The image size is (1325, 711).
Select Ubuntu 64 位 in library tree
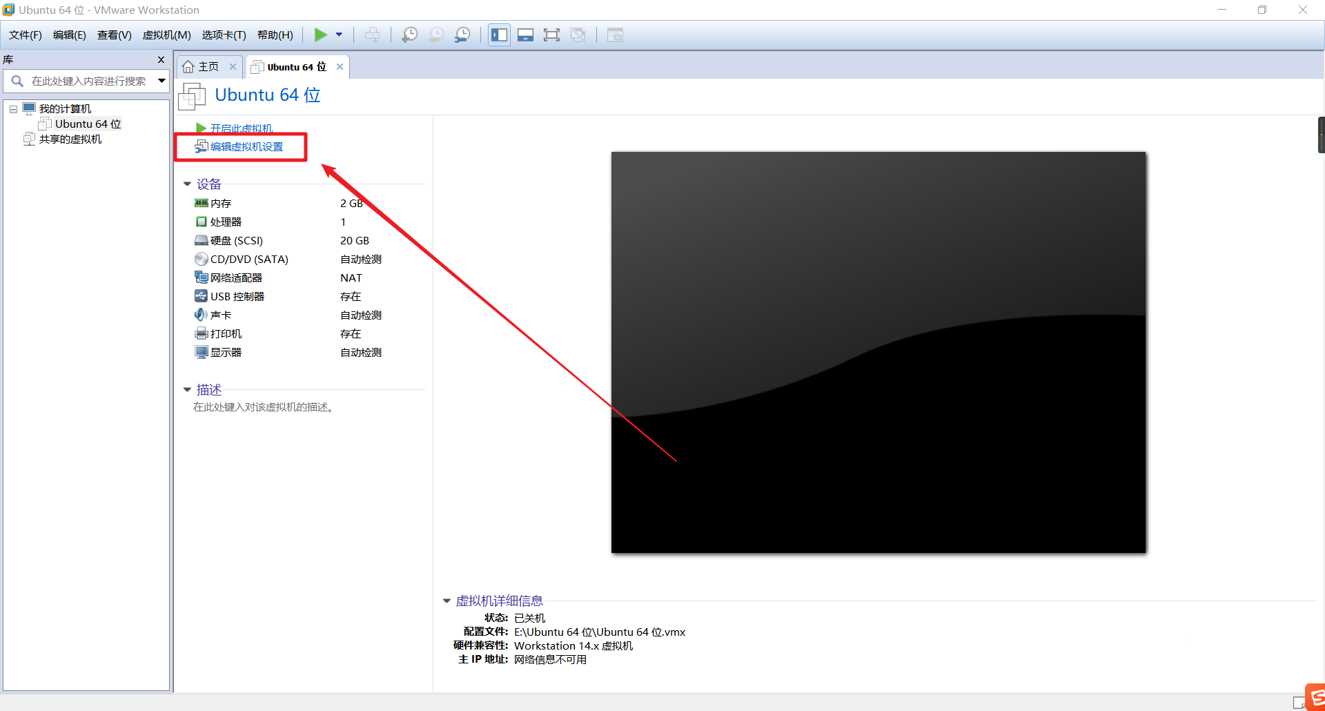point(88,124)
